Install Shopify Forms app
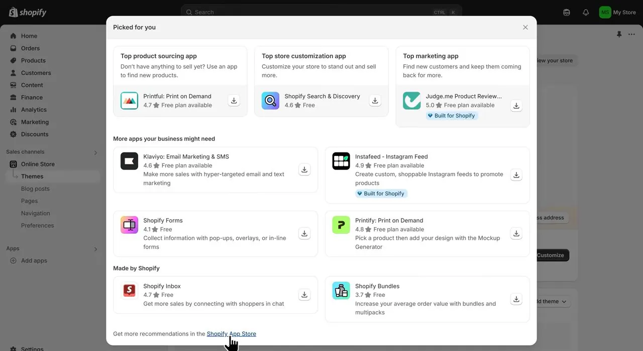Screen dimensions: 643x351 (304, 234)
